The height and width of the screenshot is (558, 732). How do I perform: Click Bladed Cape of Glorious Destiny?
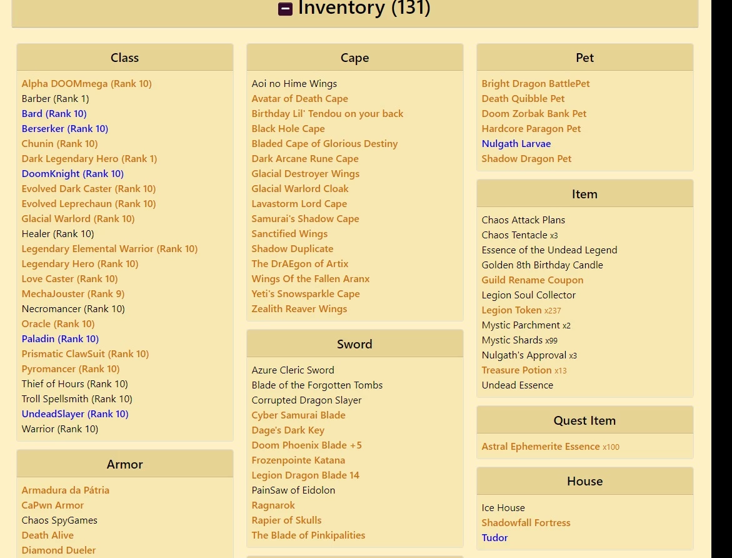tap(324, 143)
